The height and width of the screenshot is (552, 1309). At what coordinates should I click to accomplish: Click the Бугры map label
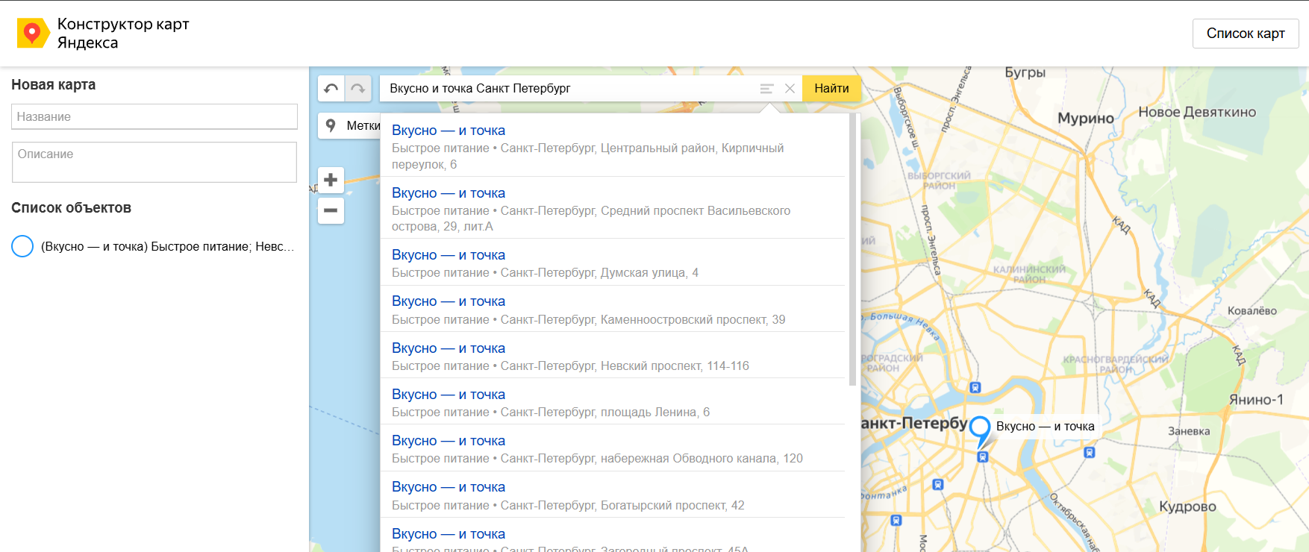[1025, 73]
